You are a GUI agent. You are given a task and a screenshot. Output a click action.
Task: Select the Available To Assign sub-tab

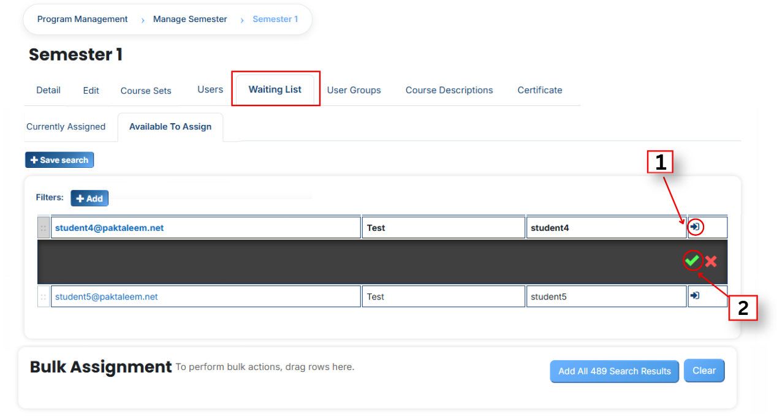(x=170, y=127)
